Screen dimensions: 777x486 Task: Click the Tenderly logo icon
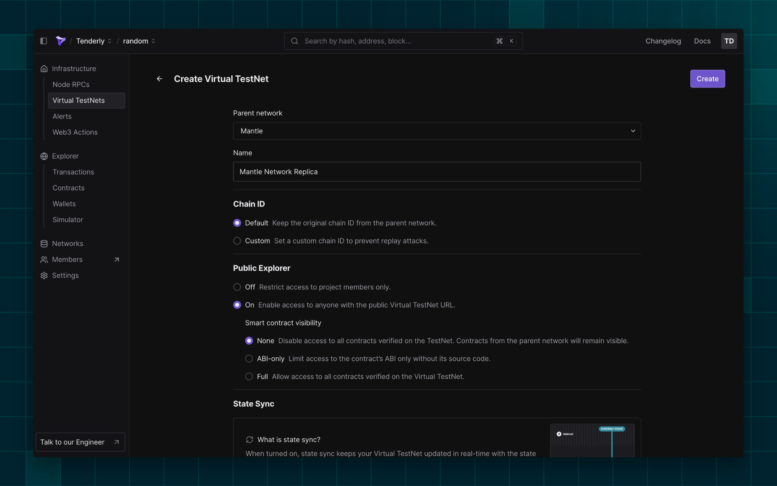pyautogui.click(x=61, y=41)
